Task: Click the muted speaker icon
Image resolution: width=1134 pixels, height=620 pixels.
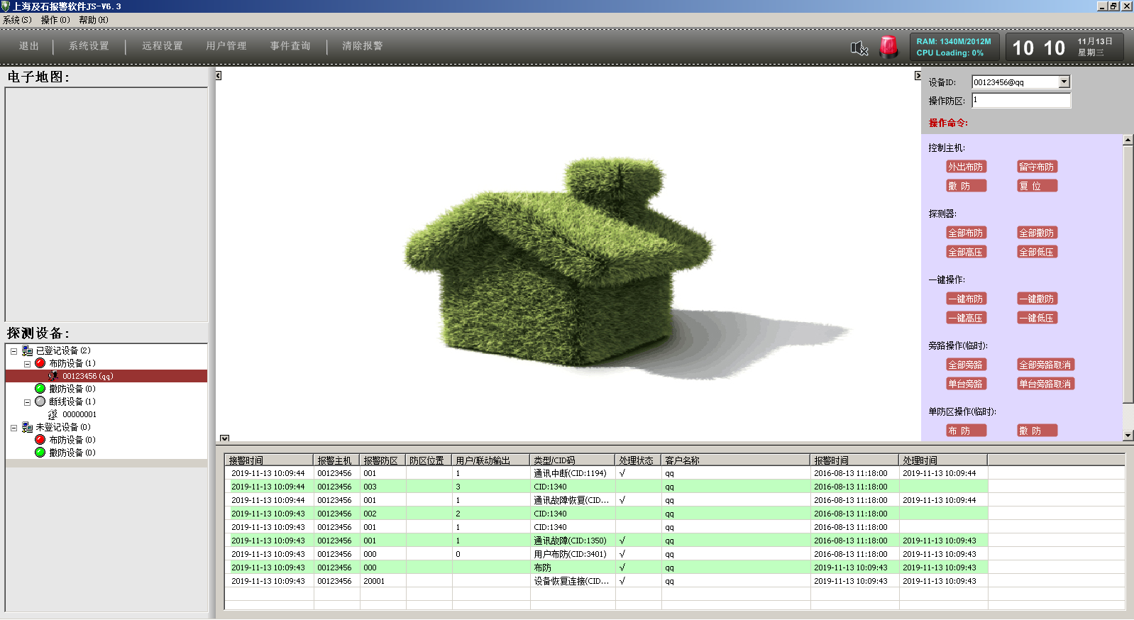Action: 859,48
